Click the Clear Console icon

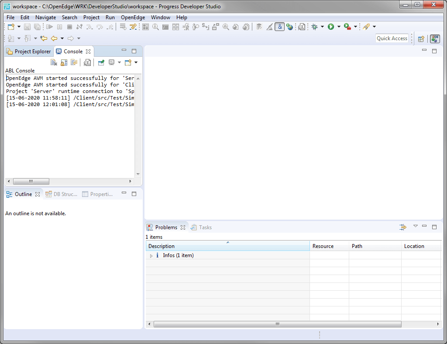(54, 62)
